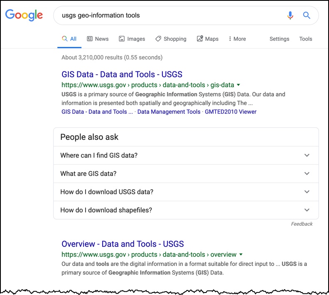Select the All tab
The height and width of the screenshot is (295, 329).
coord(69,39)
